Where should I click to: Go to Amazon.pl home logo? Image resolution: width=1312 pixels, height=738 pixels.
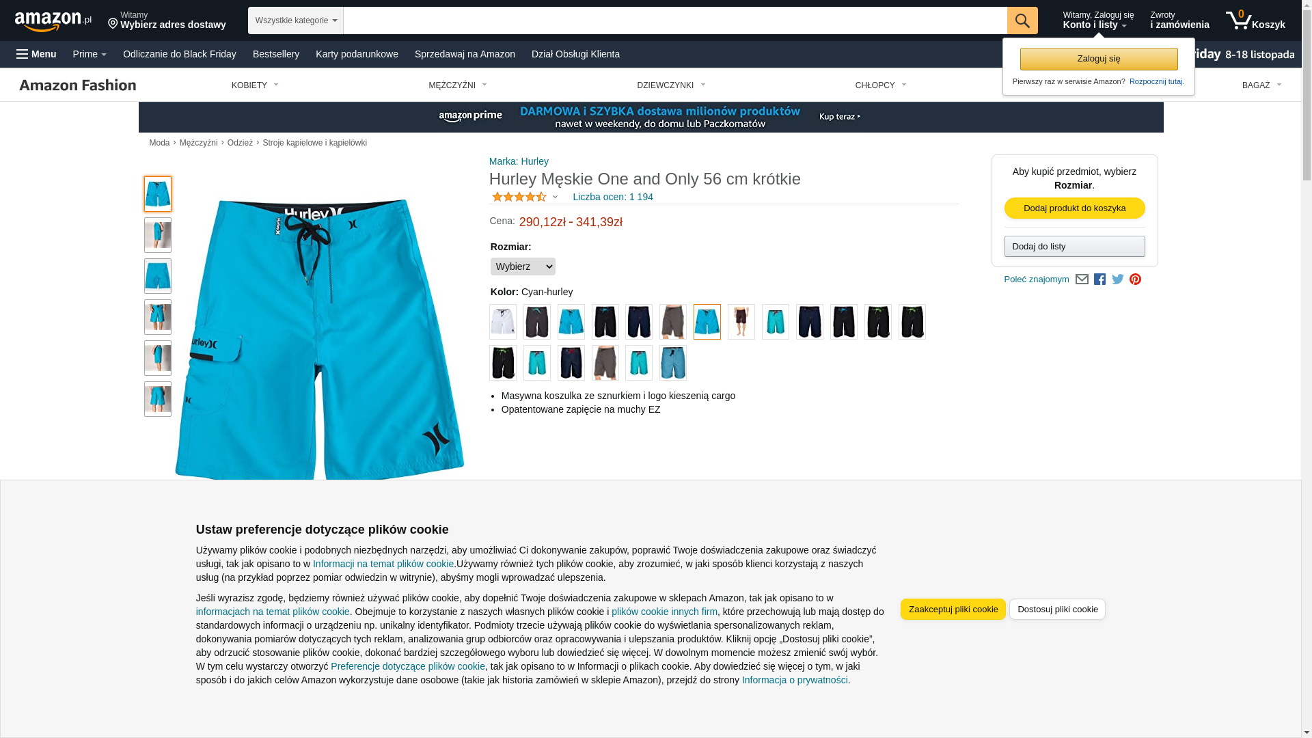pyautogui.click(x=53, y=21)
